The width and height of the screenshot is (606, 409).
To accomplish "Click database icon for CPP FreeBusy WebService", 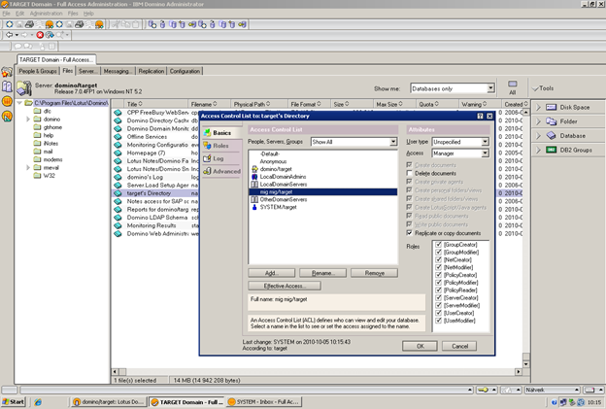I will coord(118,113).
